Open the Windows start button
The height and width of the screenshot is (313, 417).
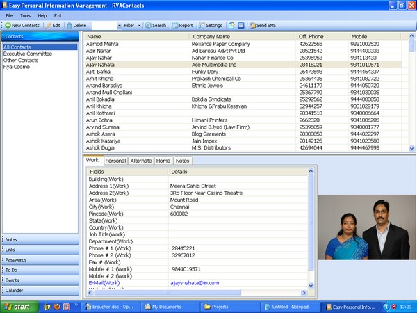pos(19,307)
